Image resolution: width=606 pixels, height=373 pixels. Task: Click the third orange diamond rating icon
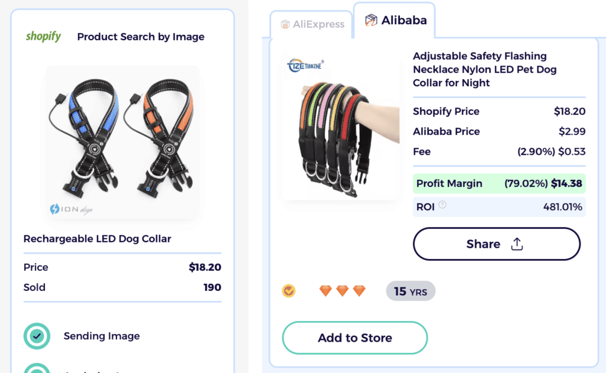click(359, 291)
